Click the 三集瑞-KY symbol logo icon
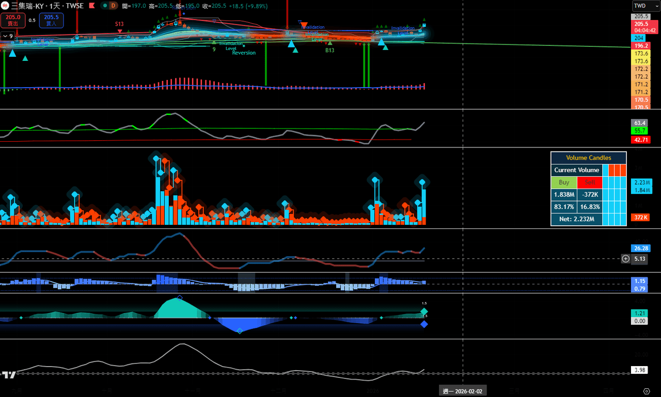 (5, 6)
